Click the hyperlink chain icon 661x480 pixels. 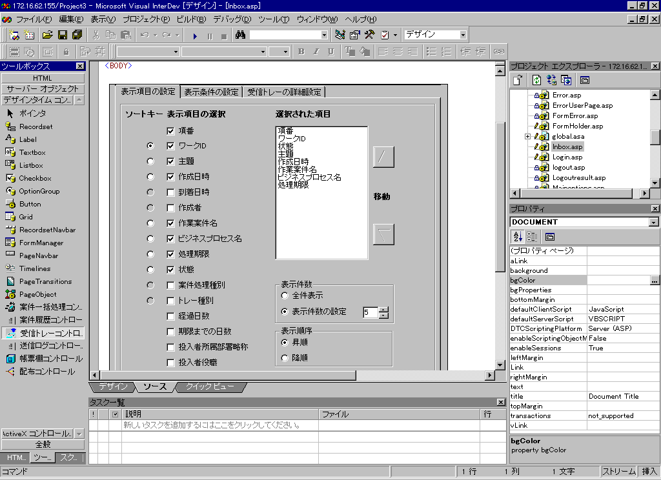[x=499, y=52]
